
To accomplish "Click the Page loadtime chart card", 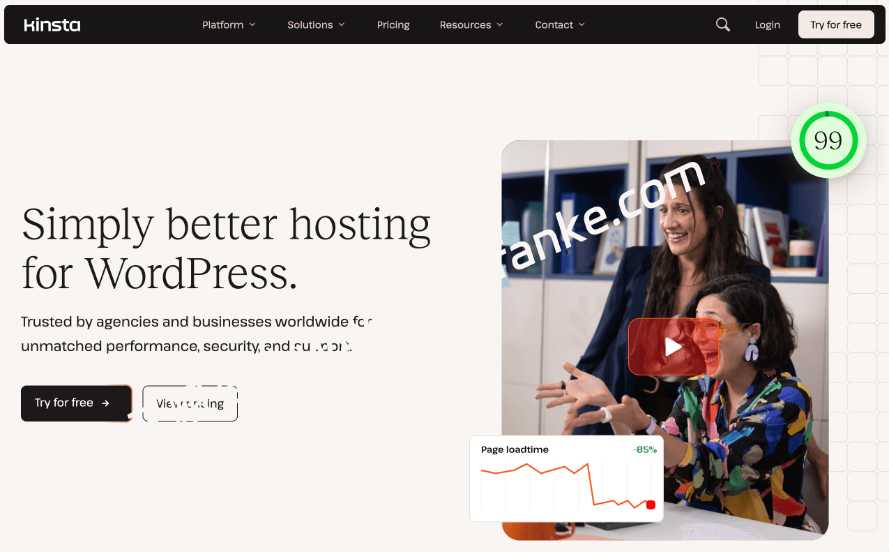I will 566,479.
